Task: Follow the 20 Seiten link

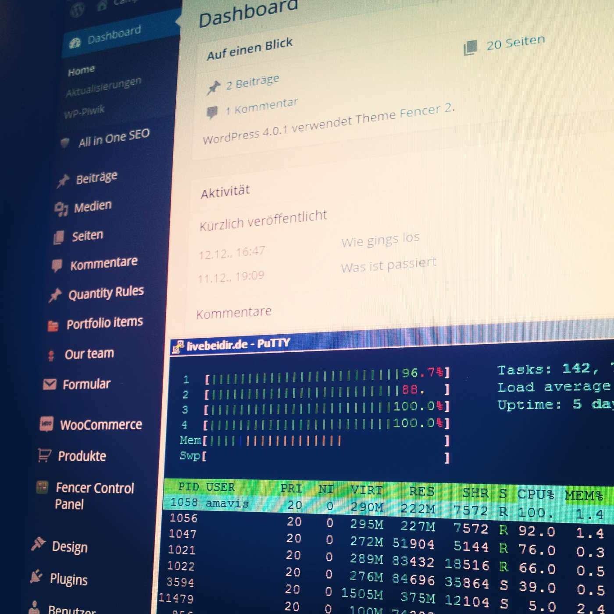Action: 515,43
